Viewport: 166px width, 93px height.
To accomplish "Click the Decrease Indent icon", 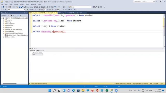I will coord(69,10).
